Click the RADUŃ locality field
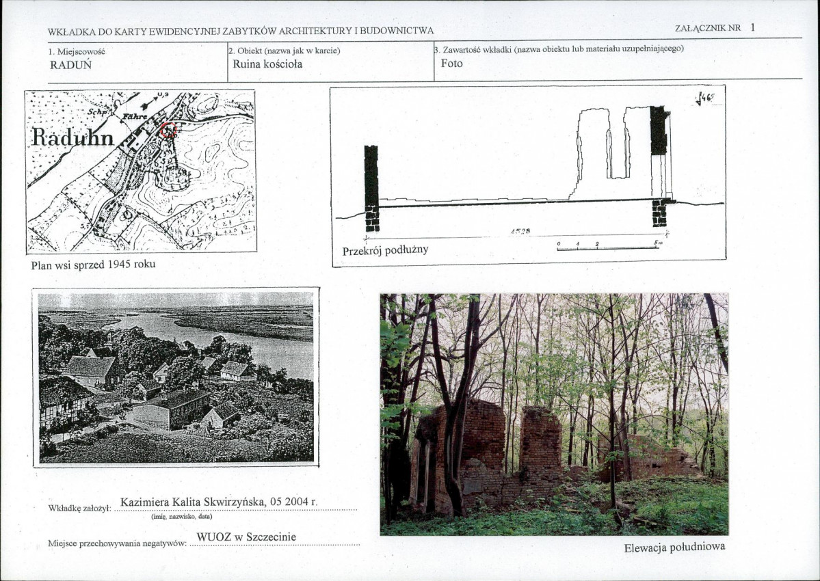 coord(71,66)
